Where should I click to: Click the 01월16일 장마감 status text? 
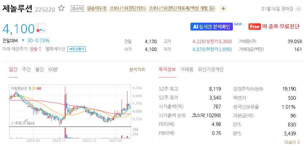click(277, 9)
